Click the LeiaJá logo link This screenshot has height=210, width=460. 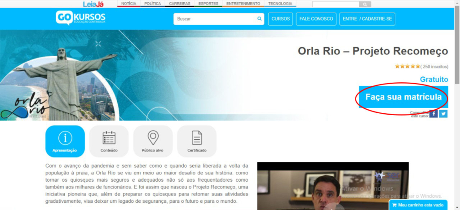(93, 4)
